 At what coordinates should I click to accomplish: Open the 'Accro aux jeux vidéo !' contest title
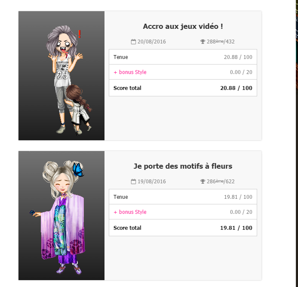click(183, 26)
